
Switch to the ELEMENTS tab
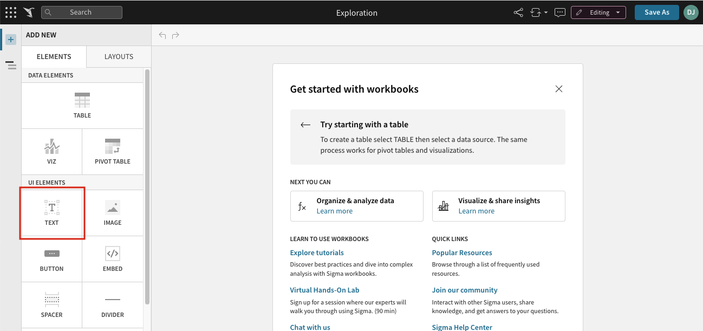(54, 56)
